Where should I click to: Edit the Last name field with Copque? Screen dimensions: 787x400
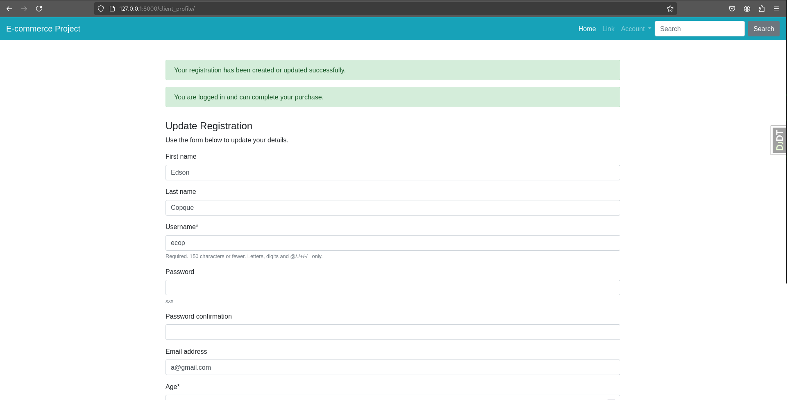(x=392, y=208)
